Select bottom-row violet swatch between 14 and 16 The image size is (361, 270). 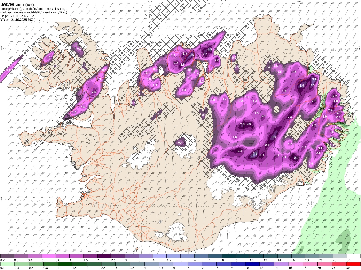(x=281, y=264)
